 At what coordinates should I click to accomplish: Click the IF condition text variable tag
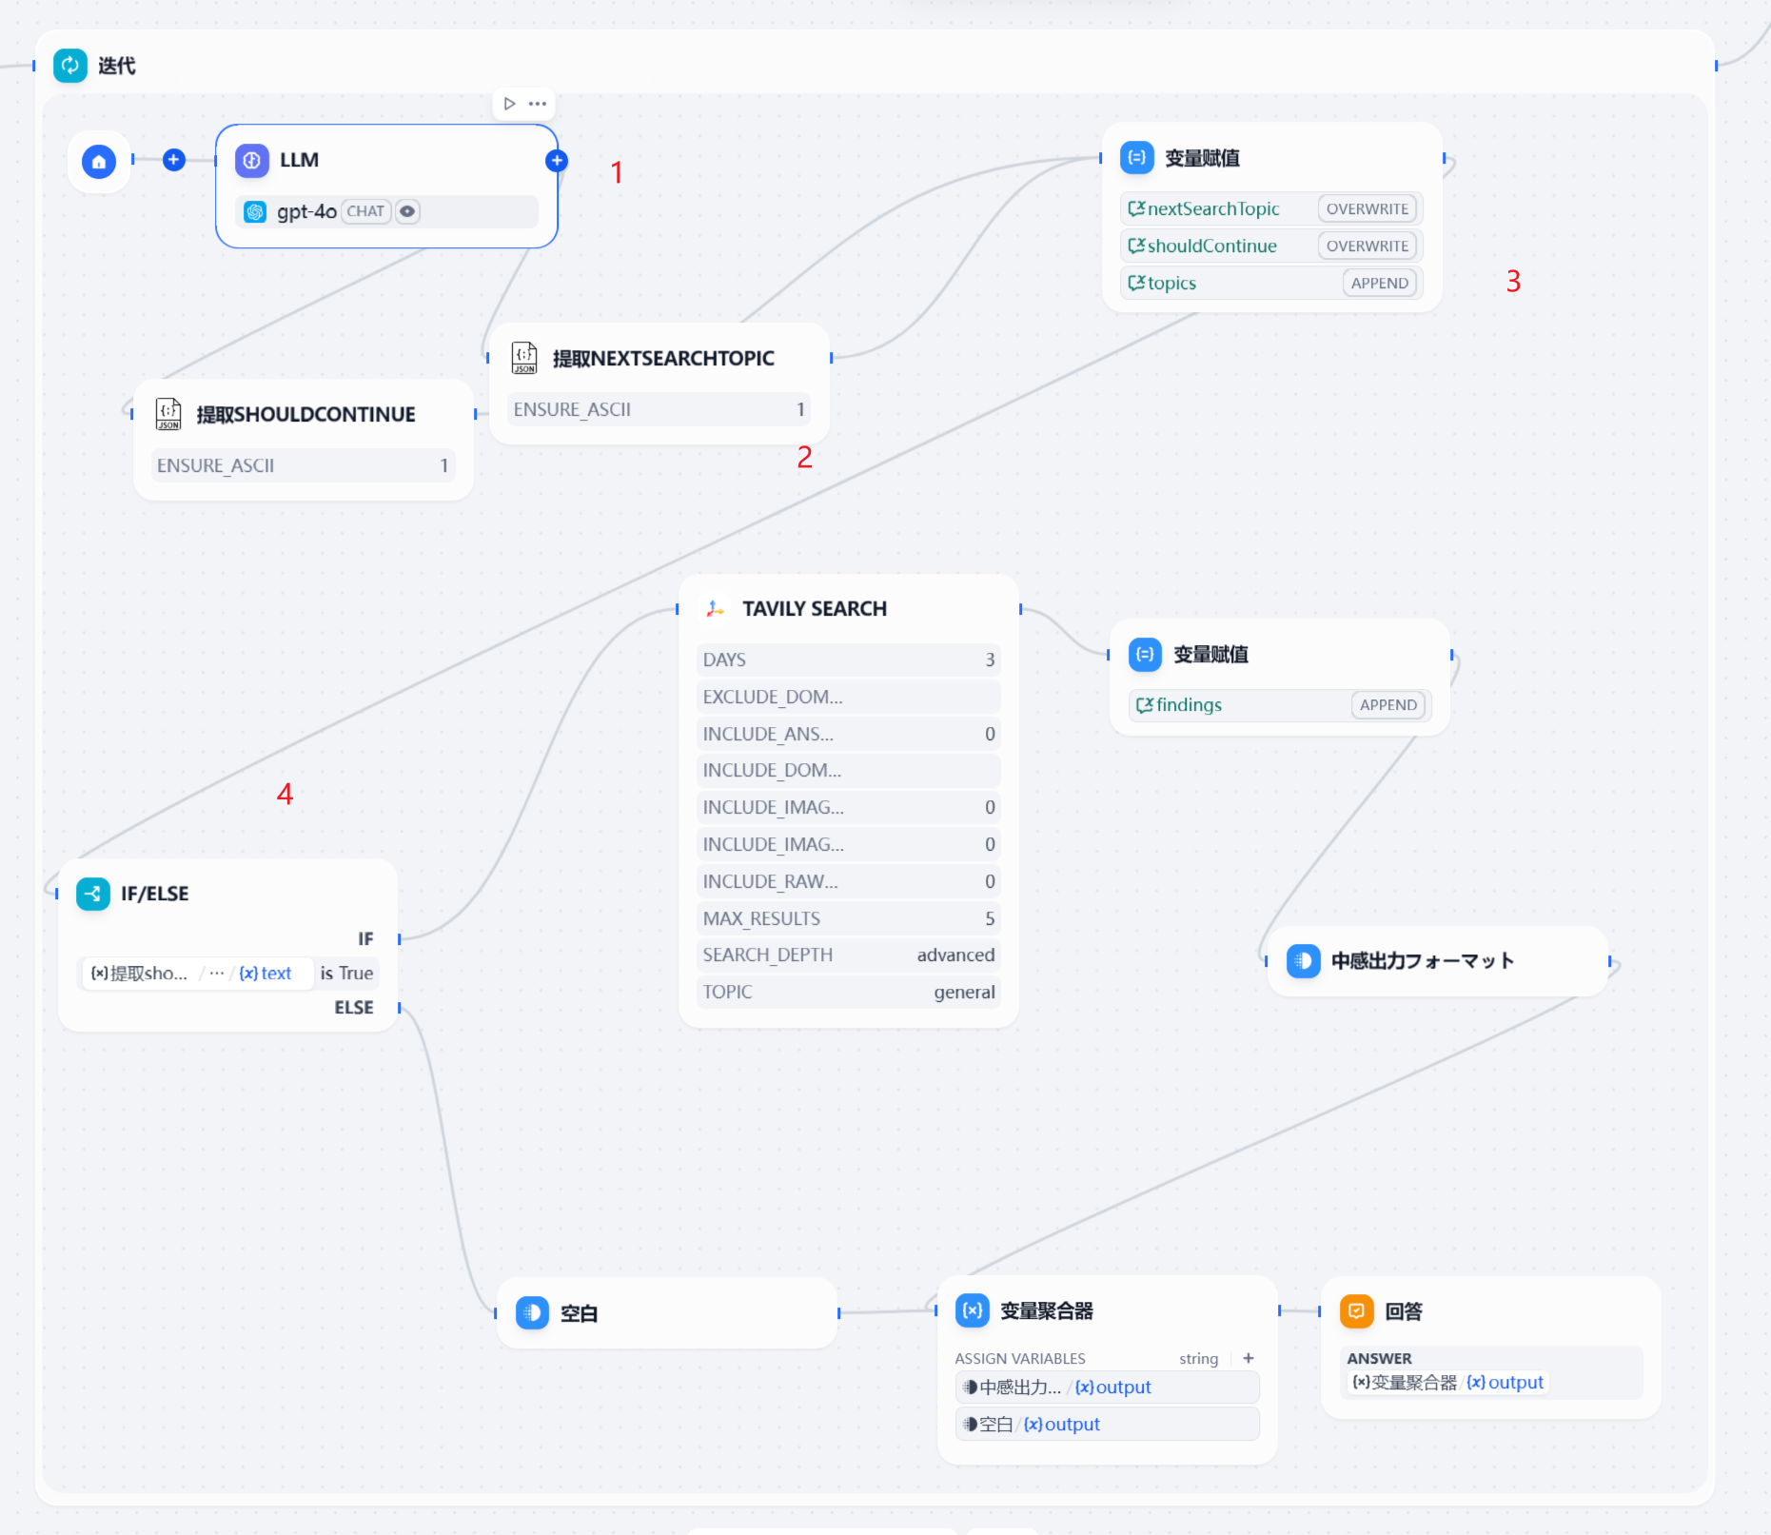coord(266,974)
